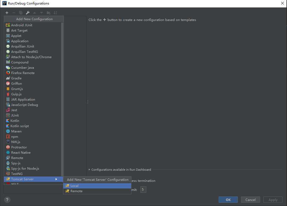Choose Grunt.js from the list
287x206 pixels.
(x=32, y=89)
